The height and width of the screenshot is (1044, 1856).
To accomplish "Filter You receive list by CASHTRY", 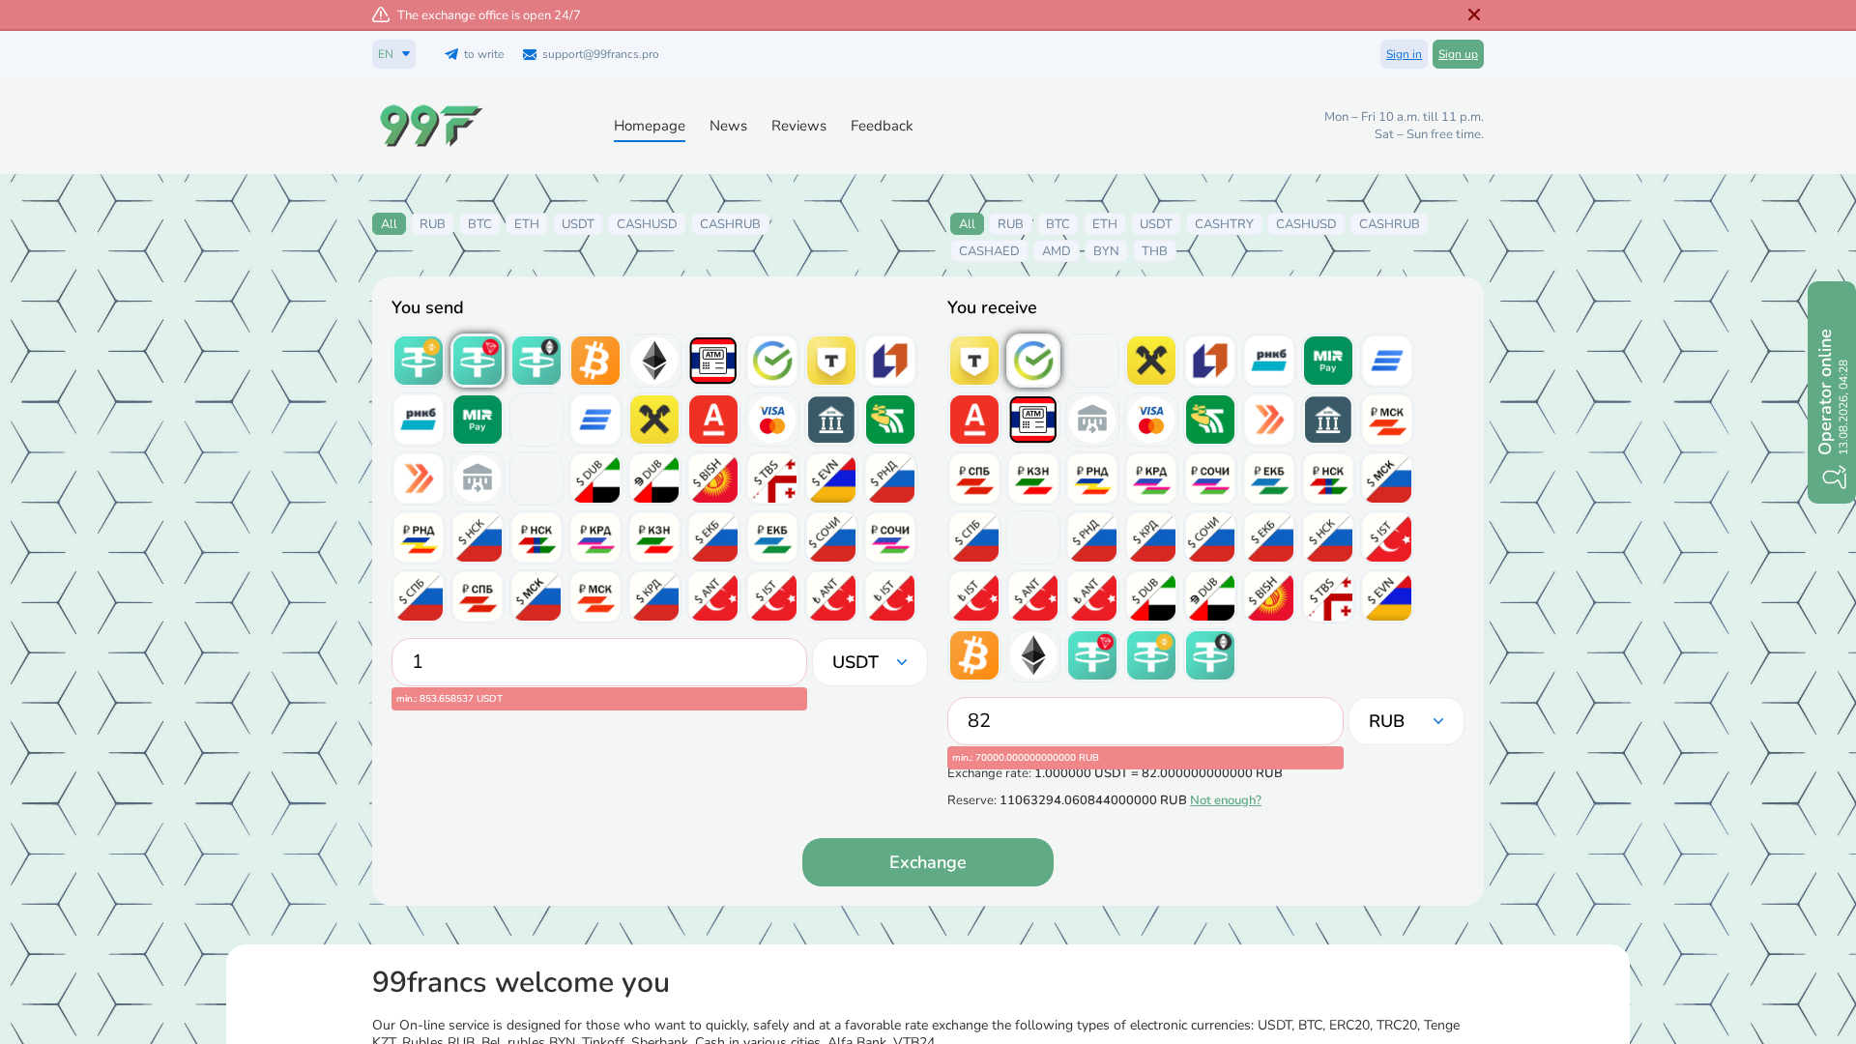I will [x=1224, y=224].
